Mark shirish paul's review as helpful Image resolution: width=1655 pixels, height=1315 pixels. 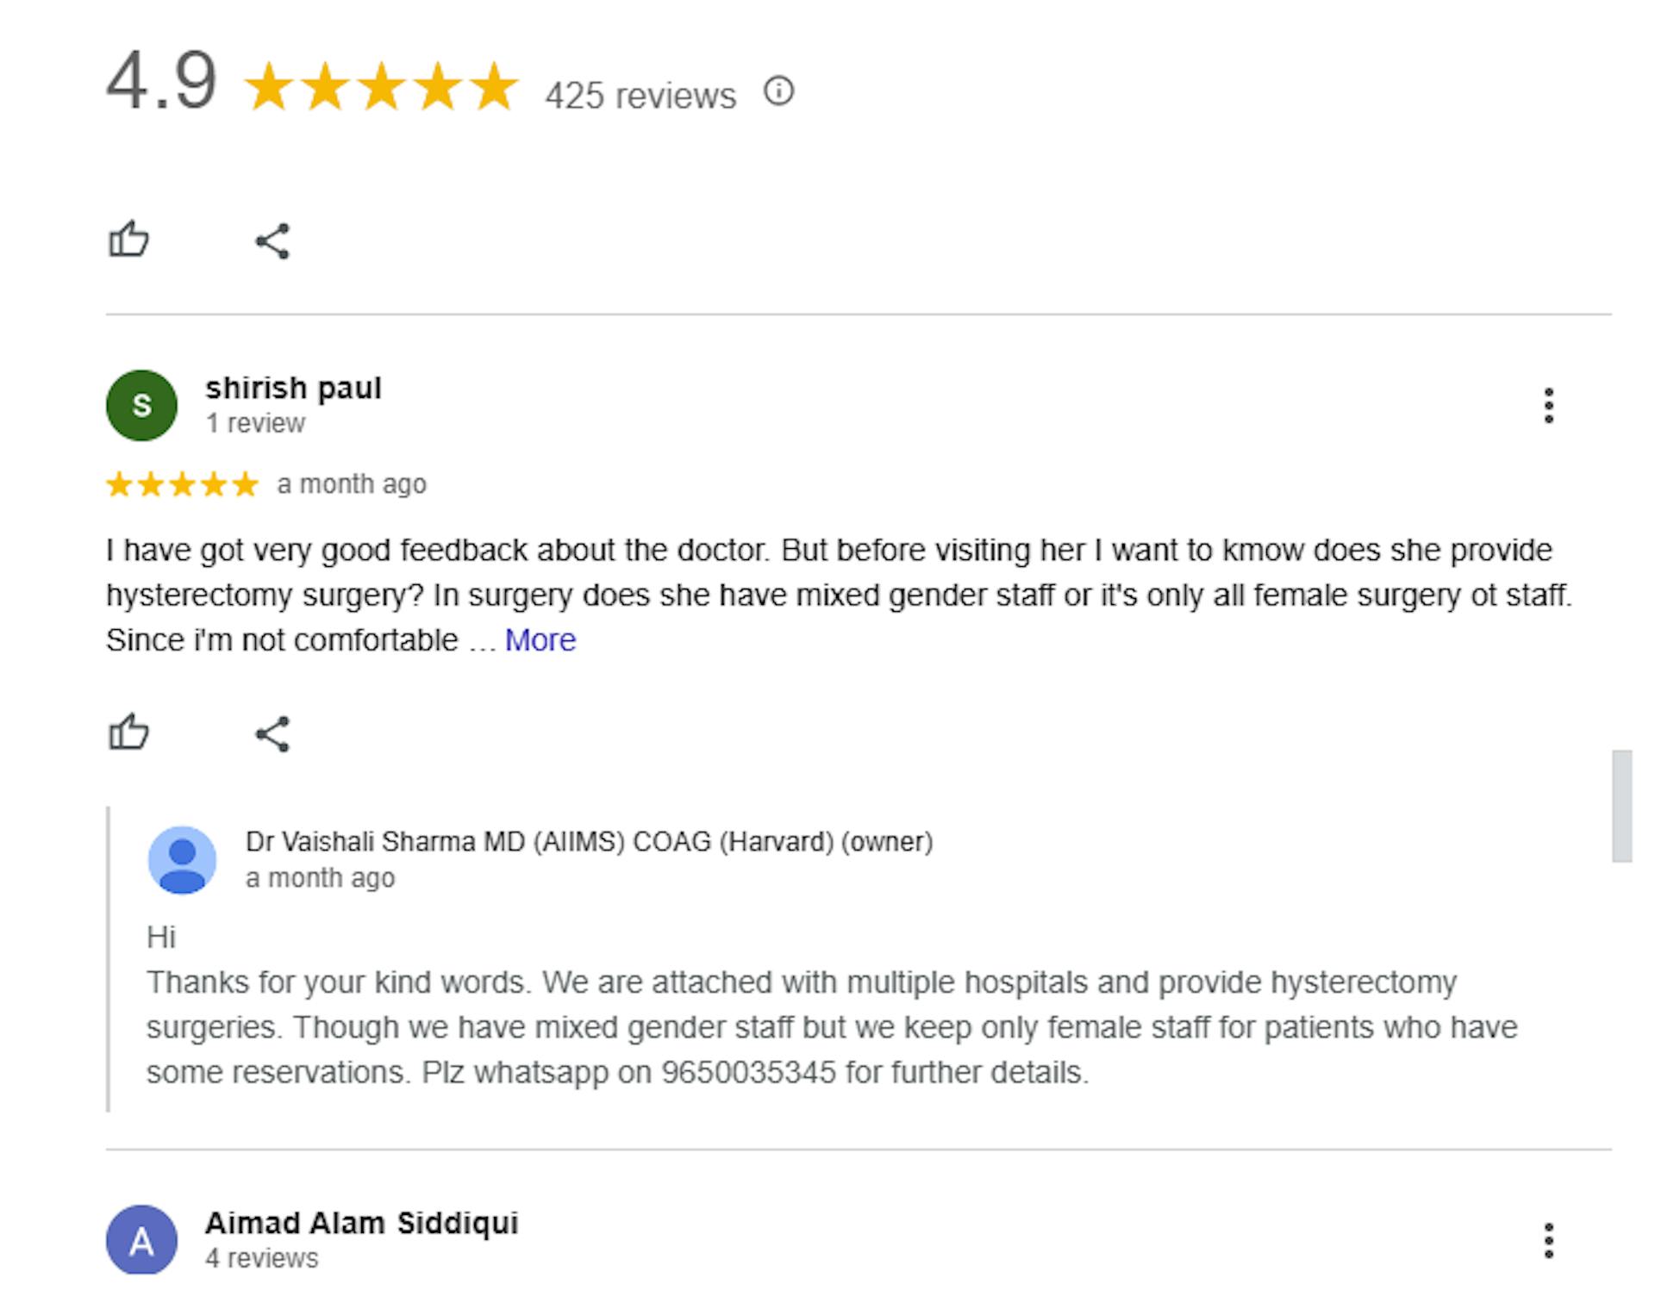pos(129,733)
